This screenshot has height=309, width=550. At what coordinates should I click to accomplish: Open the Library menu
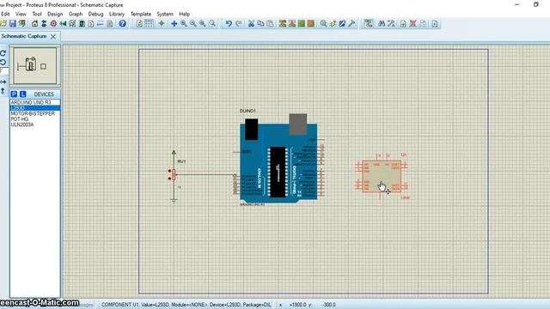pos(117,14)
